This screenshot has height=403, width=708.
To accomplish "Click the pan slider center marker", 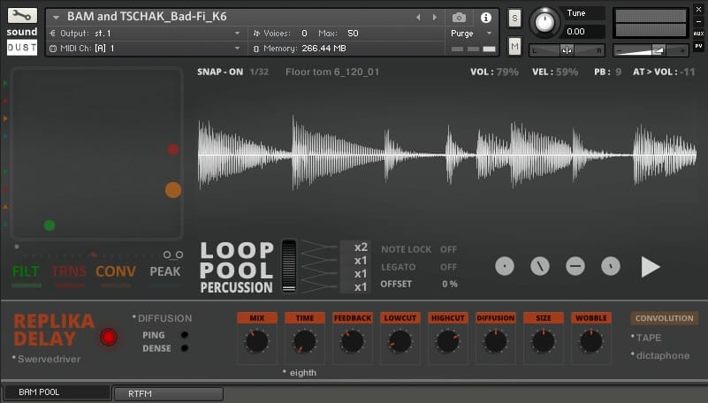I will [567, 50].
